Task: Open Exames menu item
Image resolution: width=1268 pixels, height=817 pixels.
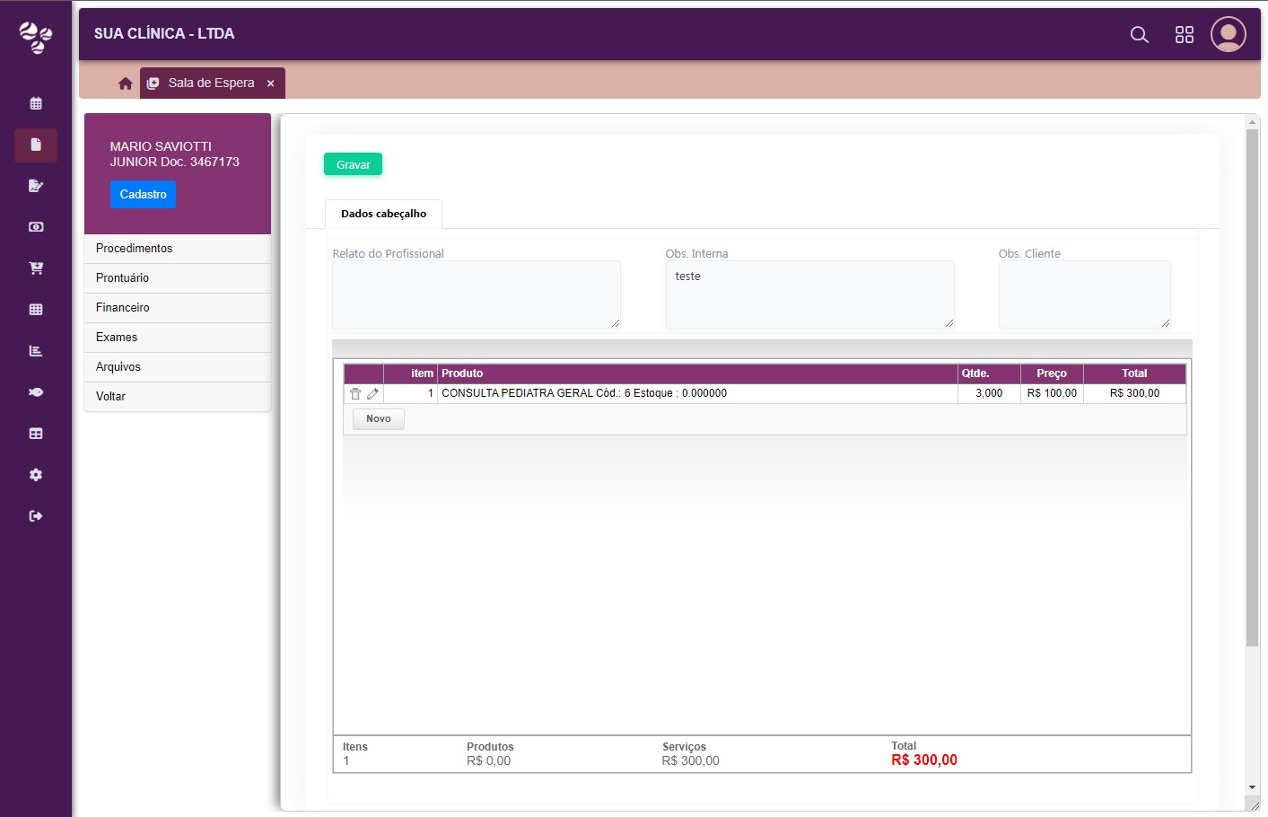Action: point(178,338)
